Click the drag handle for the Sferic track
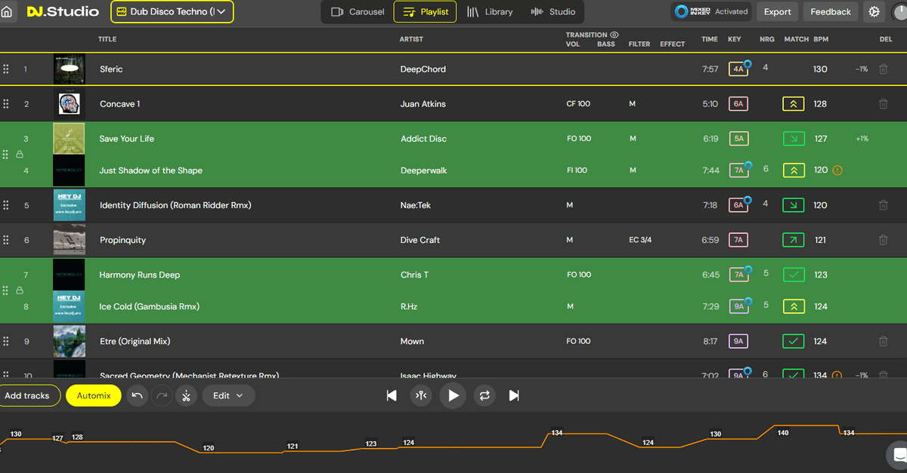907x473 pixels. 6,69
